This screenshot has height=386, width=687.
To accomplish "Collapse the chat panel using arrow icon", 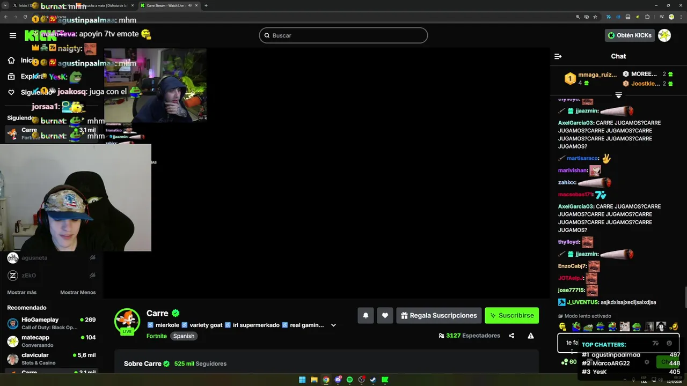I will point(558,56).
